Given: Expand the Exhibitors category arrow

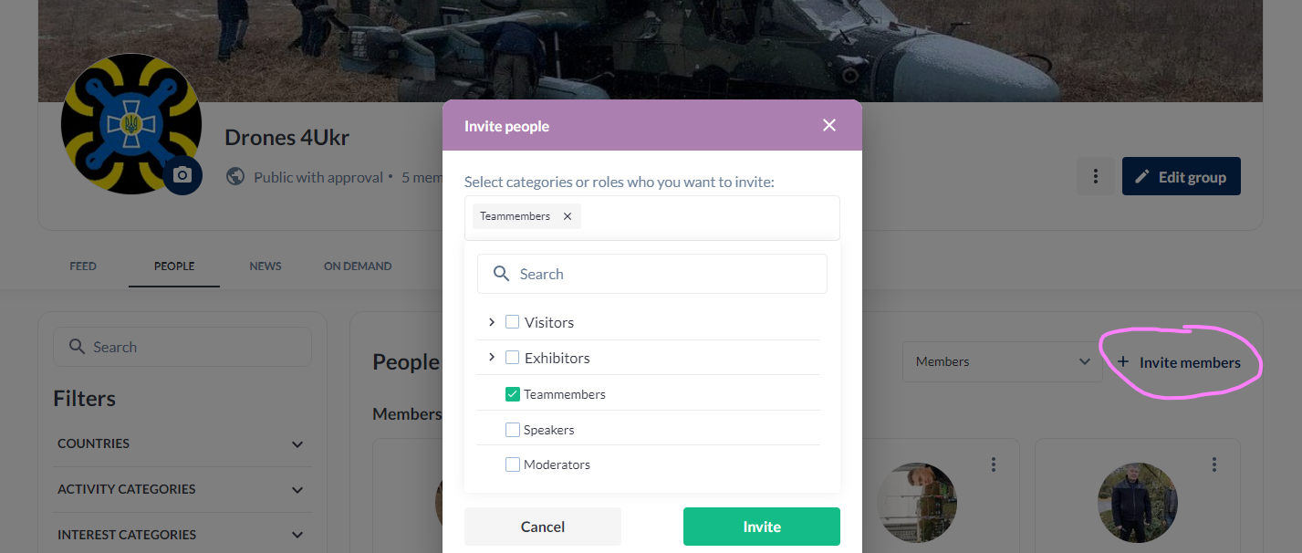Looking at the screenshot, I should [492, 358].
